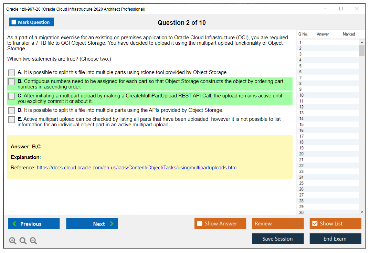Jump to question 15 in list
Screen dimensions: 370x253
click(328, 125)
